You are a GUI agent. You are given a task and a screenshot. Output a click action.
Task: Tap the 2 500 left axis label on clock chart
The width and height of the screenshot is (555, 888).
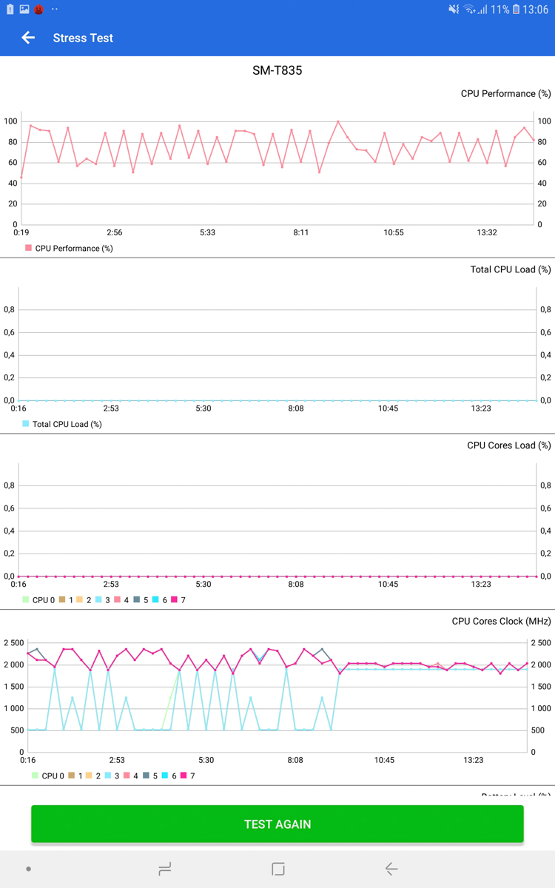pyautogui.click(x=14, y=642)
